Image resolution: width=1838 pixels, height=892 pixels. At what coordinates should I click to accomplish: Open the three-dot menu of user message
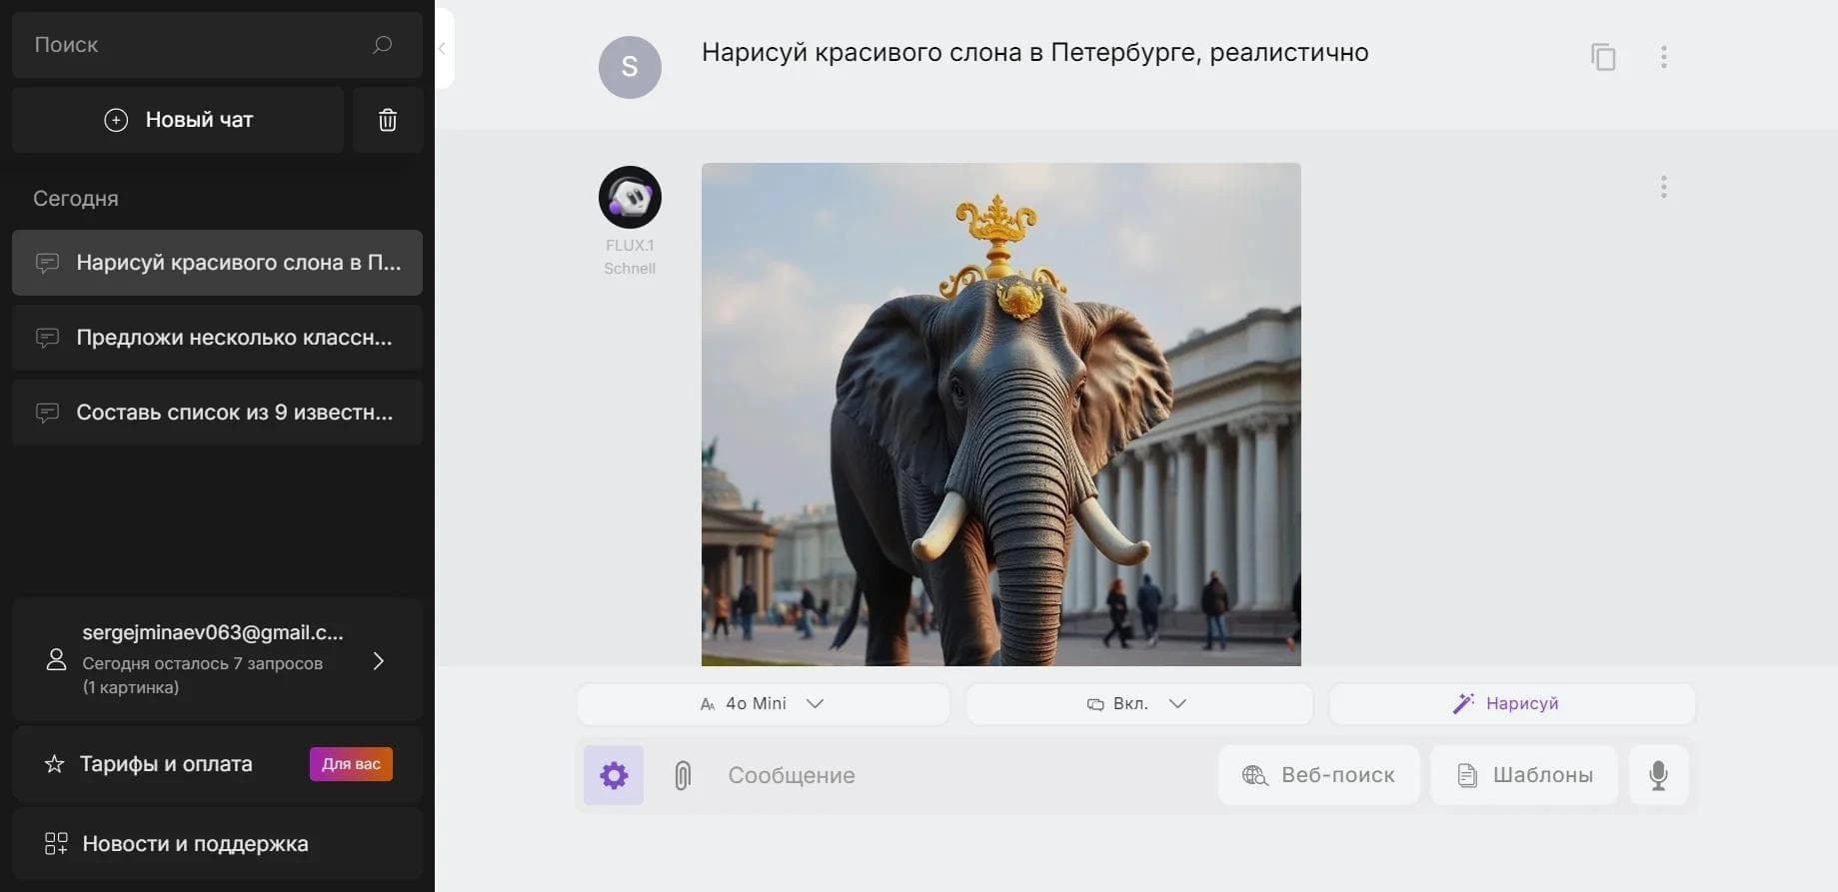tap(1664, 57)
